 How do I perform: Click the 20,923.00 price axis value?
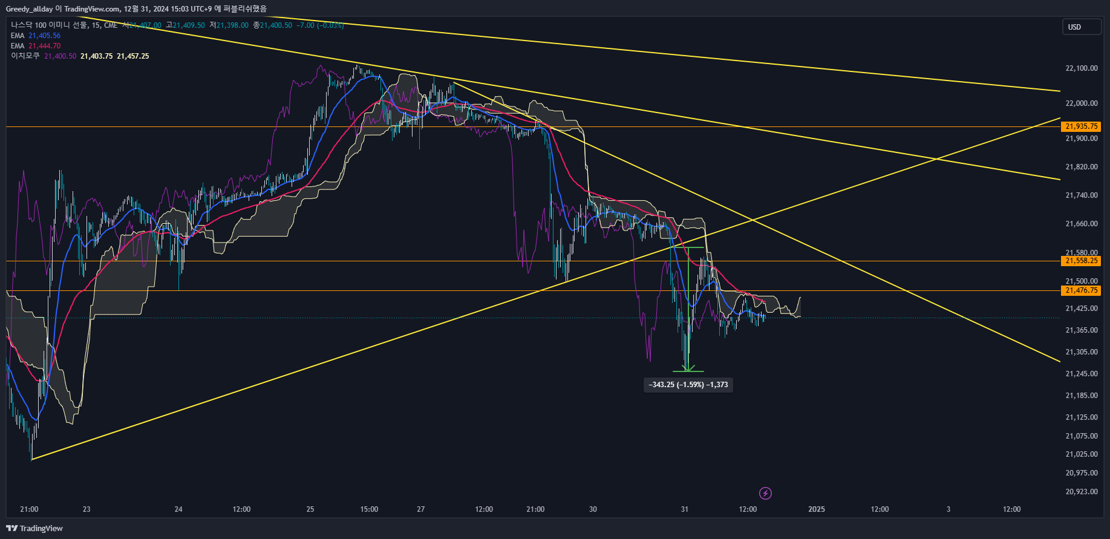(x=1082, y=492)
